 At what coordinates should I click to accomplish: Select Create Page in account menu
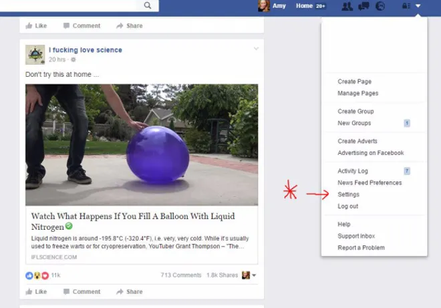[354, 82]
